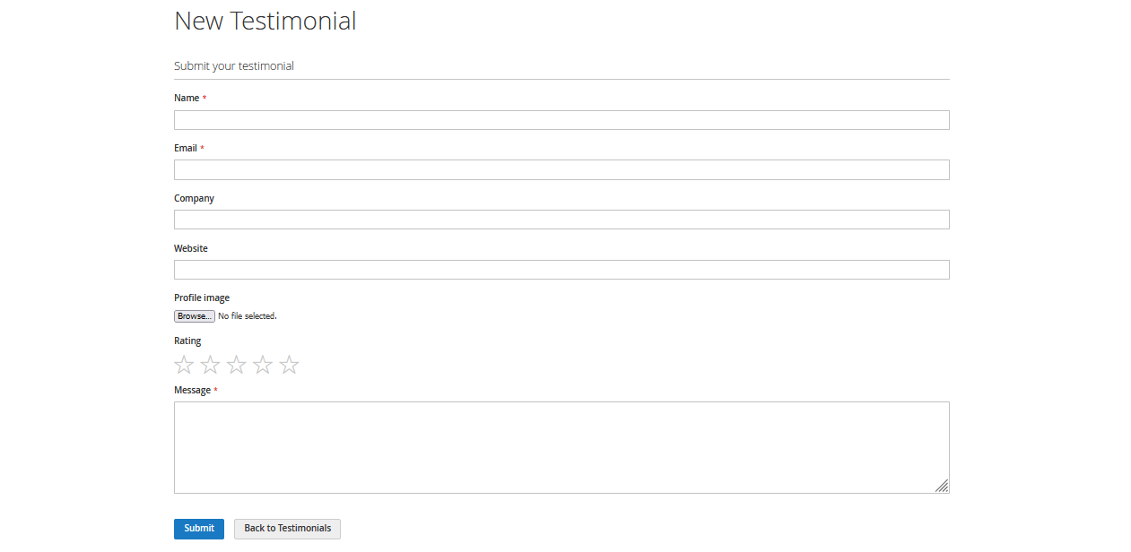Click the Name field label
This screenshot has height=552, width=1131.
coord(187,99)
